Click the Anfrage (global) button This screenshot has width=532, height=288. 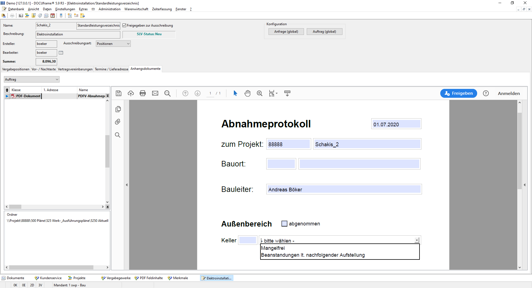(x=286, y=32)
